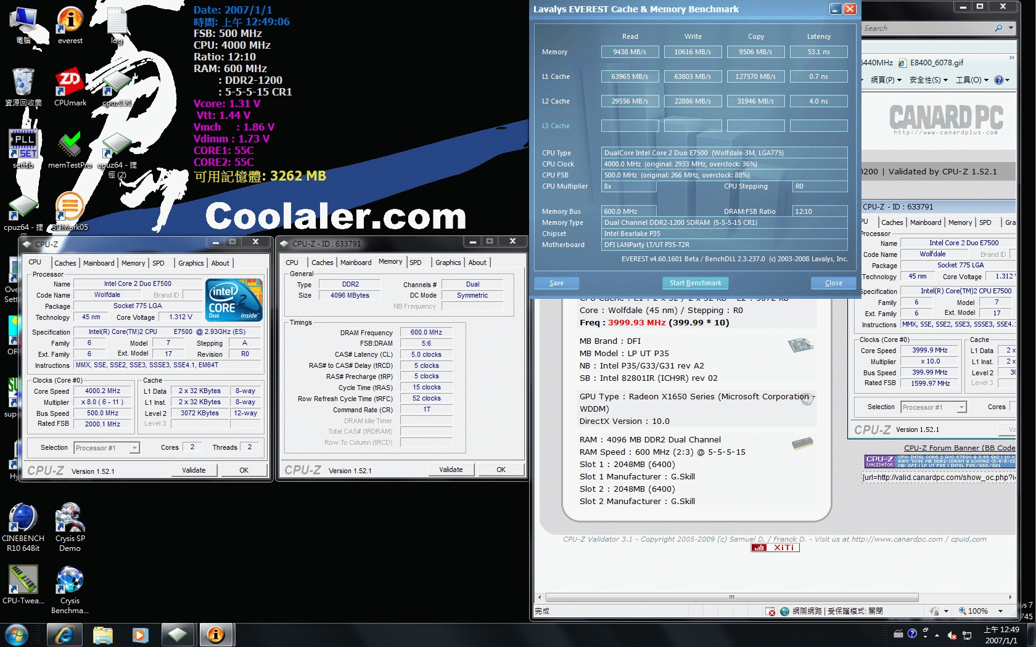Switch to Mainboard tab in left CPU-Z
The image size is (1036, 647).
99,263
